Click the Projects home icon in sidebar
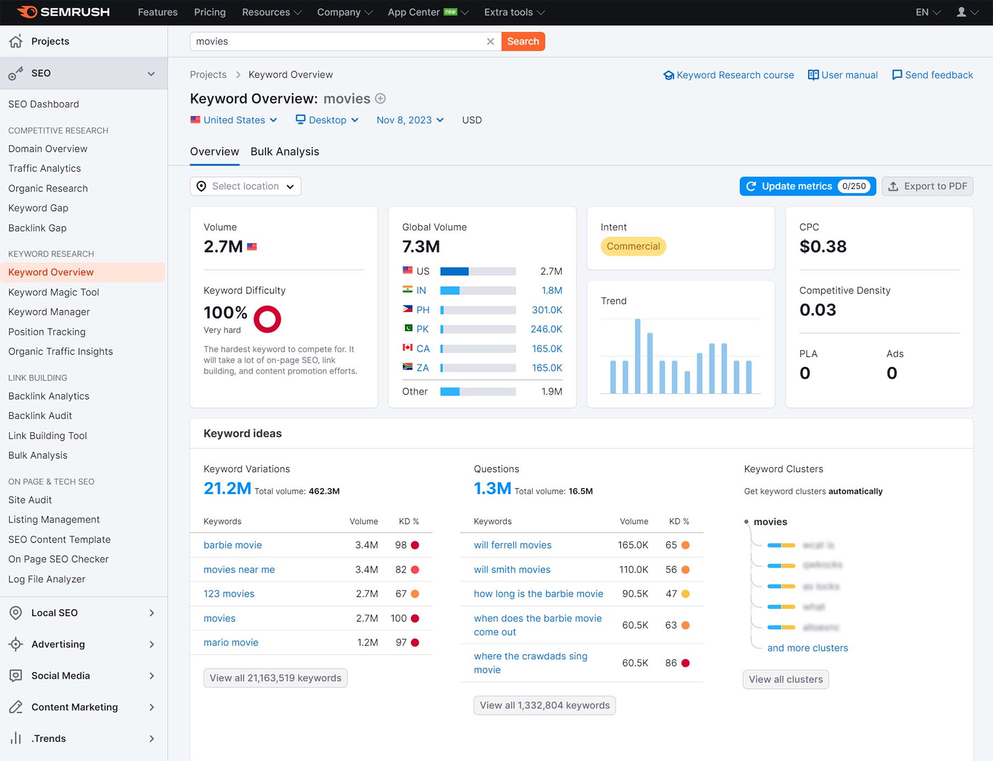This screenshot has width=993, height=761. click(16, 41)
